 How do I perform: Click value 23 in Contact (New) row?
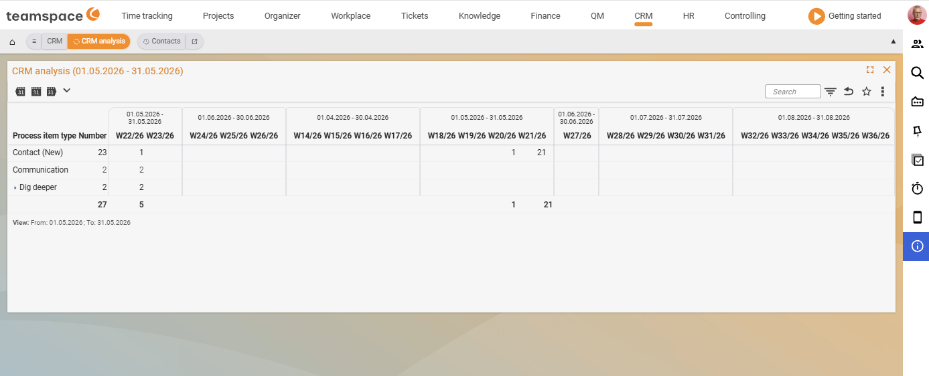(x=102, y=153)
